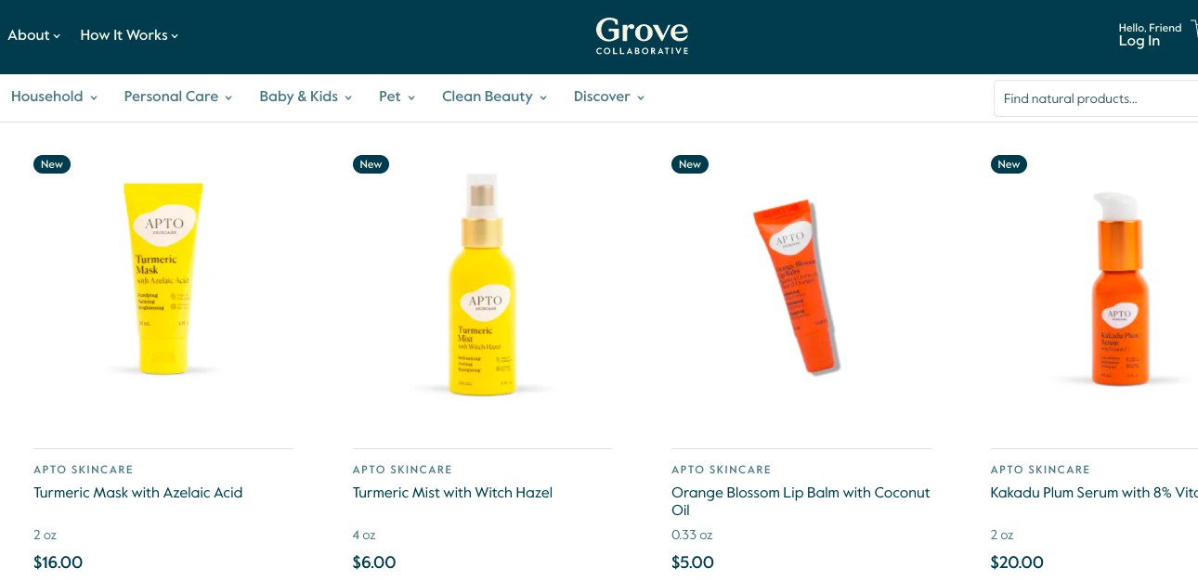The height and width of the screenshot is (581, 1198).
Task: Click the New badge on Turmeric Mask
Action: [52, 164]
